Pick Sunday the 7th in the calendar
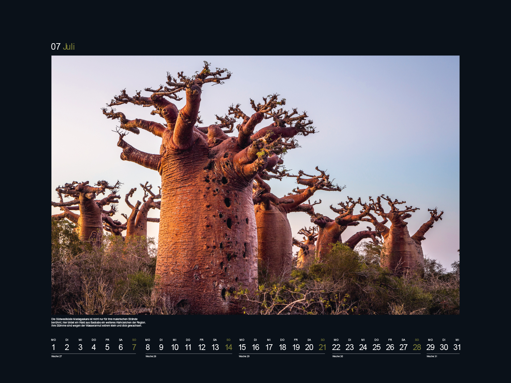The image size is (511, 383). (134, 347)
